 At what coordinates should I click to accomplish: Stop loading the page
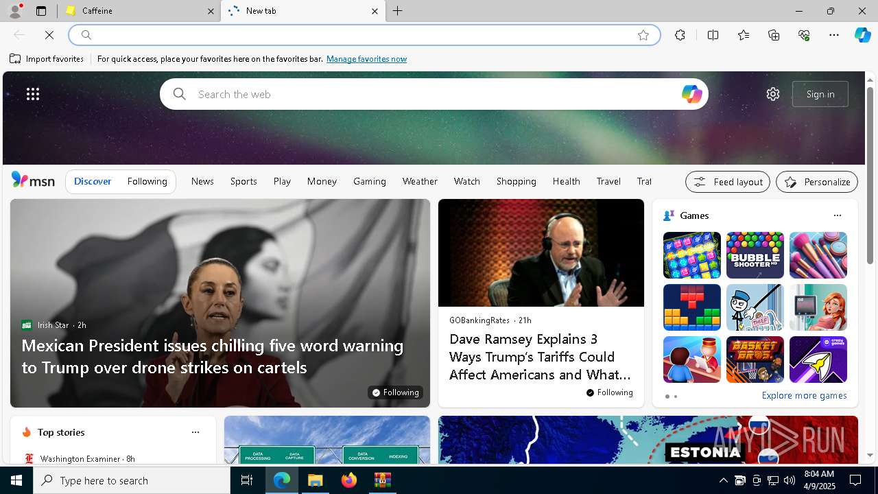coord(49,35)
